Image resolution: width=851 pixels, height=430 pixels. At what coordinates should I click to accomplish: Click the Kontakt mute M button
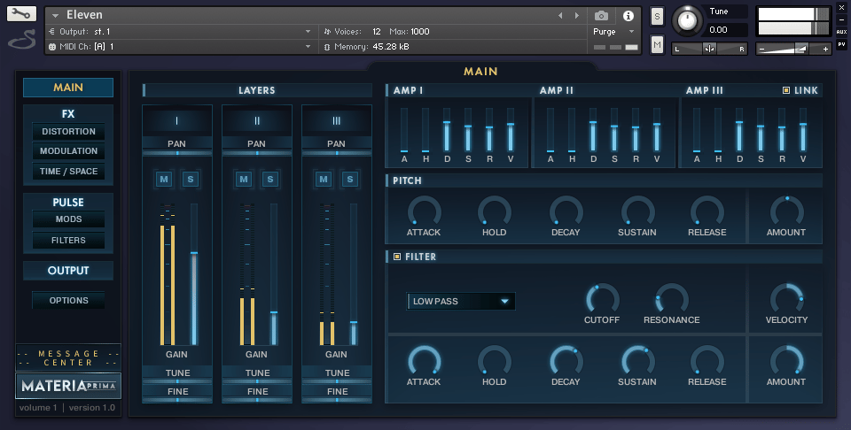[x=657, y=44]
